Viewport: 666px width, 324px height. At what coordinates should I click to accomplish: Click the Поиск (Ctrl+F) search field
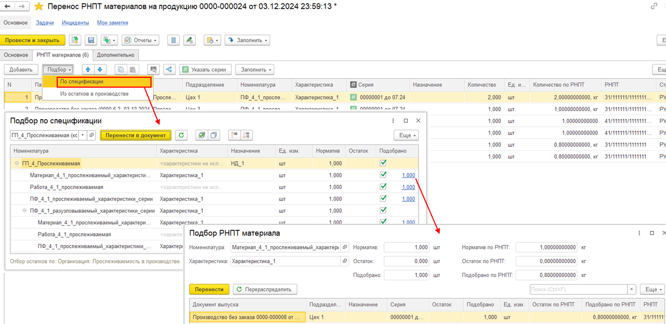[578, 289]
